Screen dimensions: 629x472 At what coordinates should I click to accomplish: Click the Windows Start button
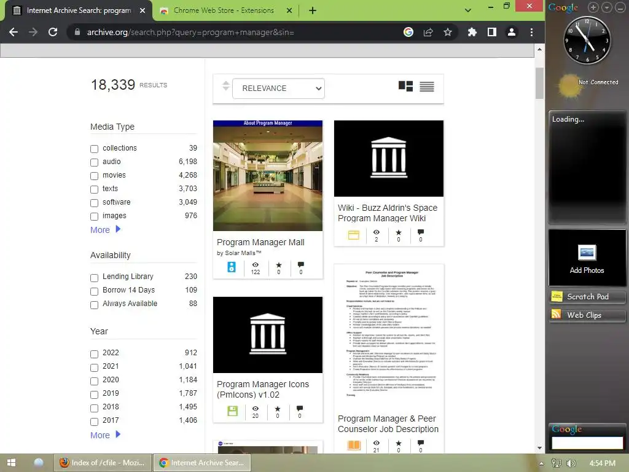coord(11,462)
